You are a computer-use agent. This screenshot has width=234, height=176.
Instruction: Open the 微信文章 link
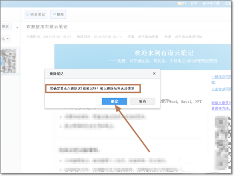(221, 103)
